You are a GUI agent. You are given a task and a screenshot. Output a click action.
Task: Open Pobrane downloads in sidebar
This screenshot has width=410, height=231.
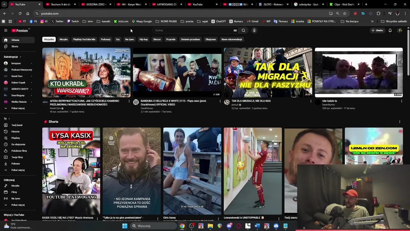pos(18,164)
